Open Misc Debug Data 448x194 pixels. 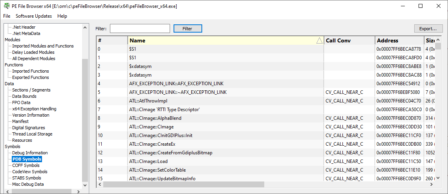(28, 184)
